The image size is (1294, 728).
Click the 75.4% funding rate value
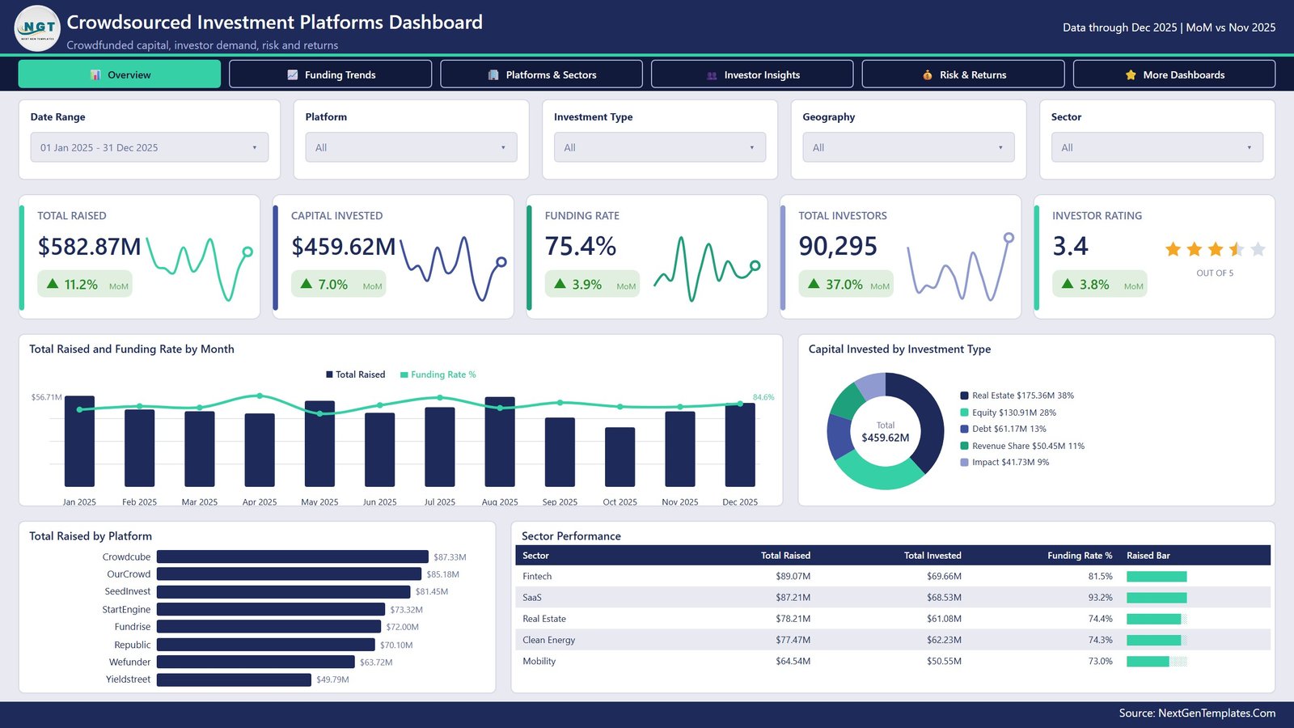(581, 246)
